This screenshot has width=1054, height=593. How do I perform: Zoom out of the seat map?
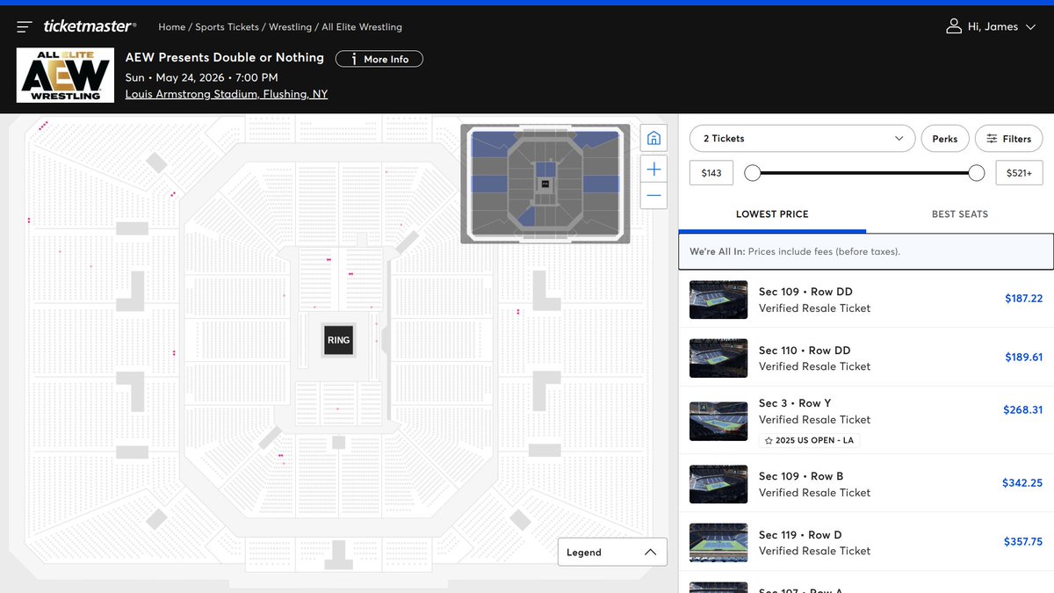(x=653, y=195)
